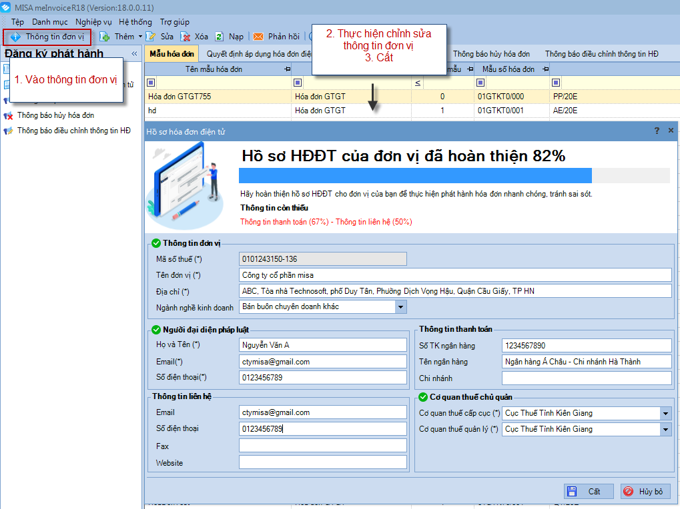
Task: Click the sidebar Thông báo hủy hóa đơn icon
Action: click(x=8, y=115)
